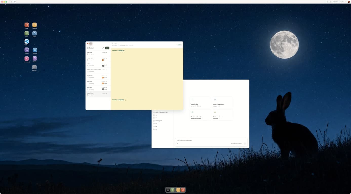Click the Active status badge in the Terminal header
This screenshot has height=194, width=351.
[x=179, y=45]
